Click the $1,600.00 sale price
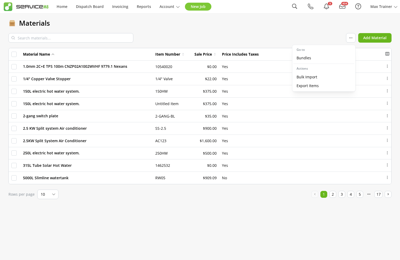The height and width of the screenshot is (260, 400). pyautogui.click(x=208, y=141)
